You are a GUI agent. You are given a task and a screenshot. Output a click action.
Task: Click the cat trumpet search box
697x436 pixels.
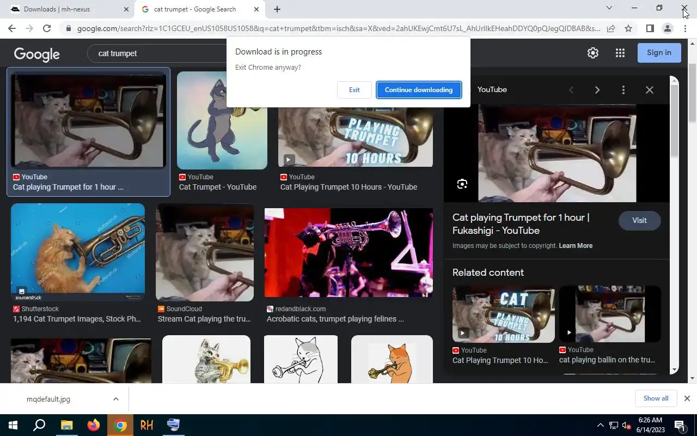pos(158,53)
